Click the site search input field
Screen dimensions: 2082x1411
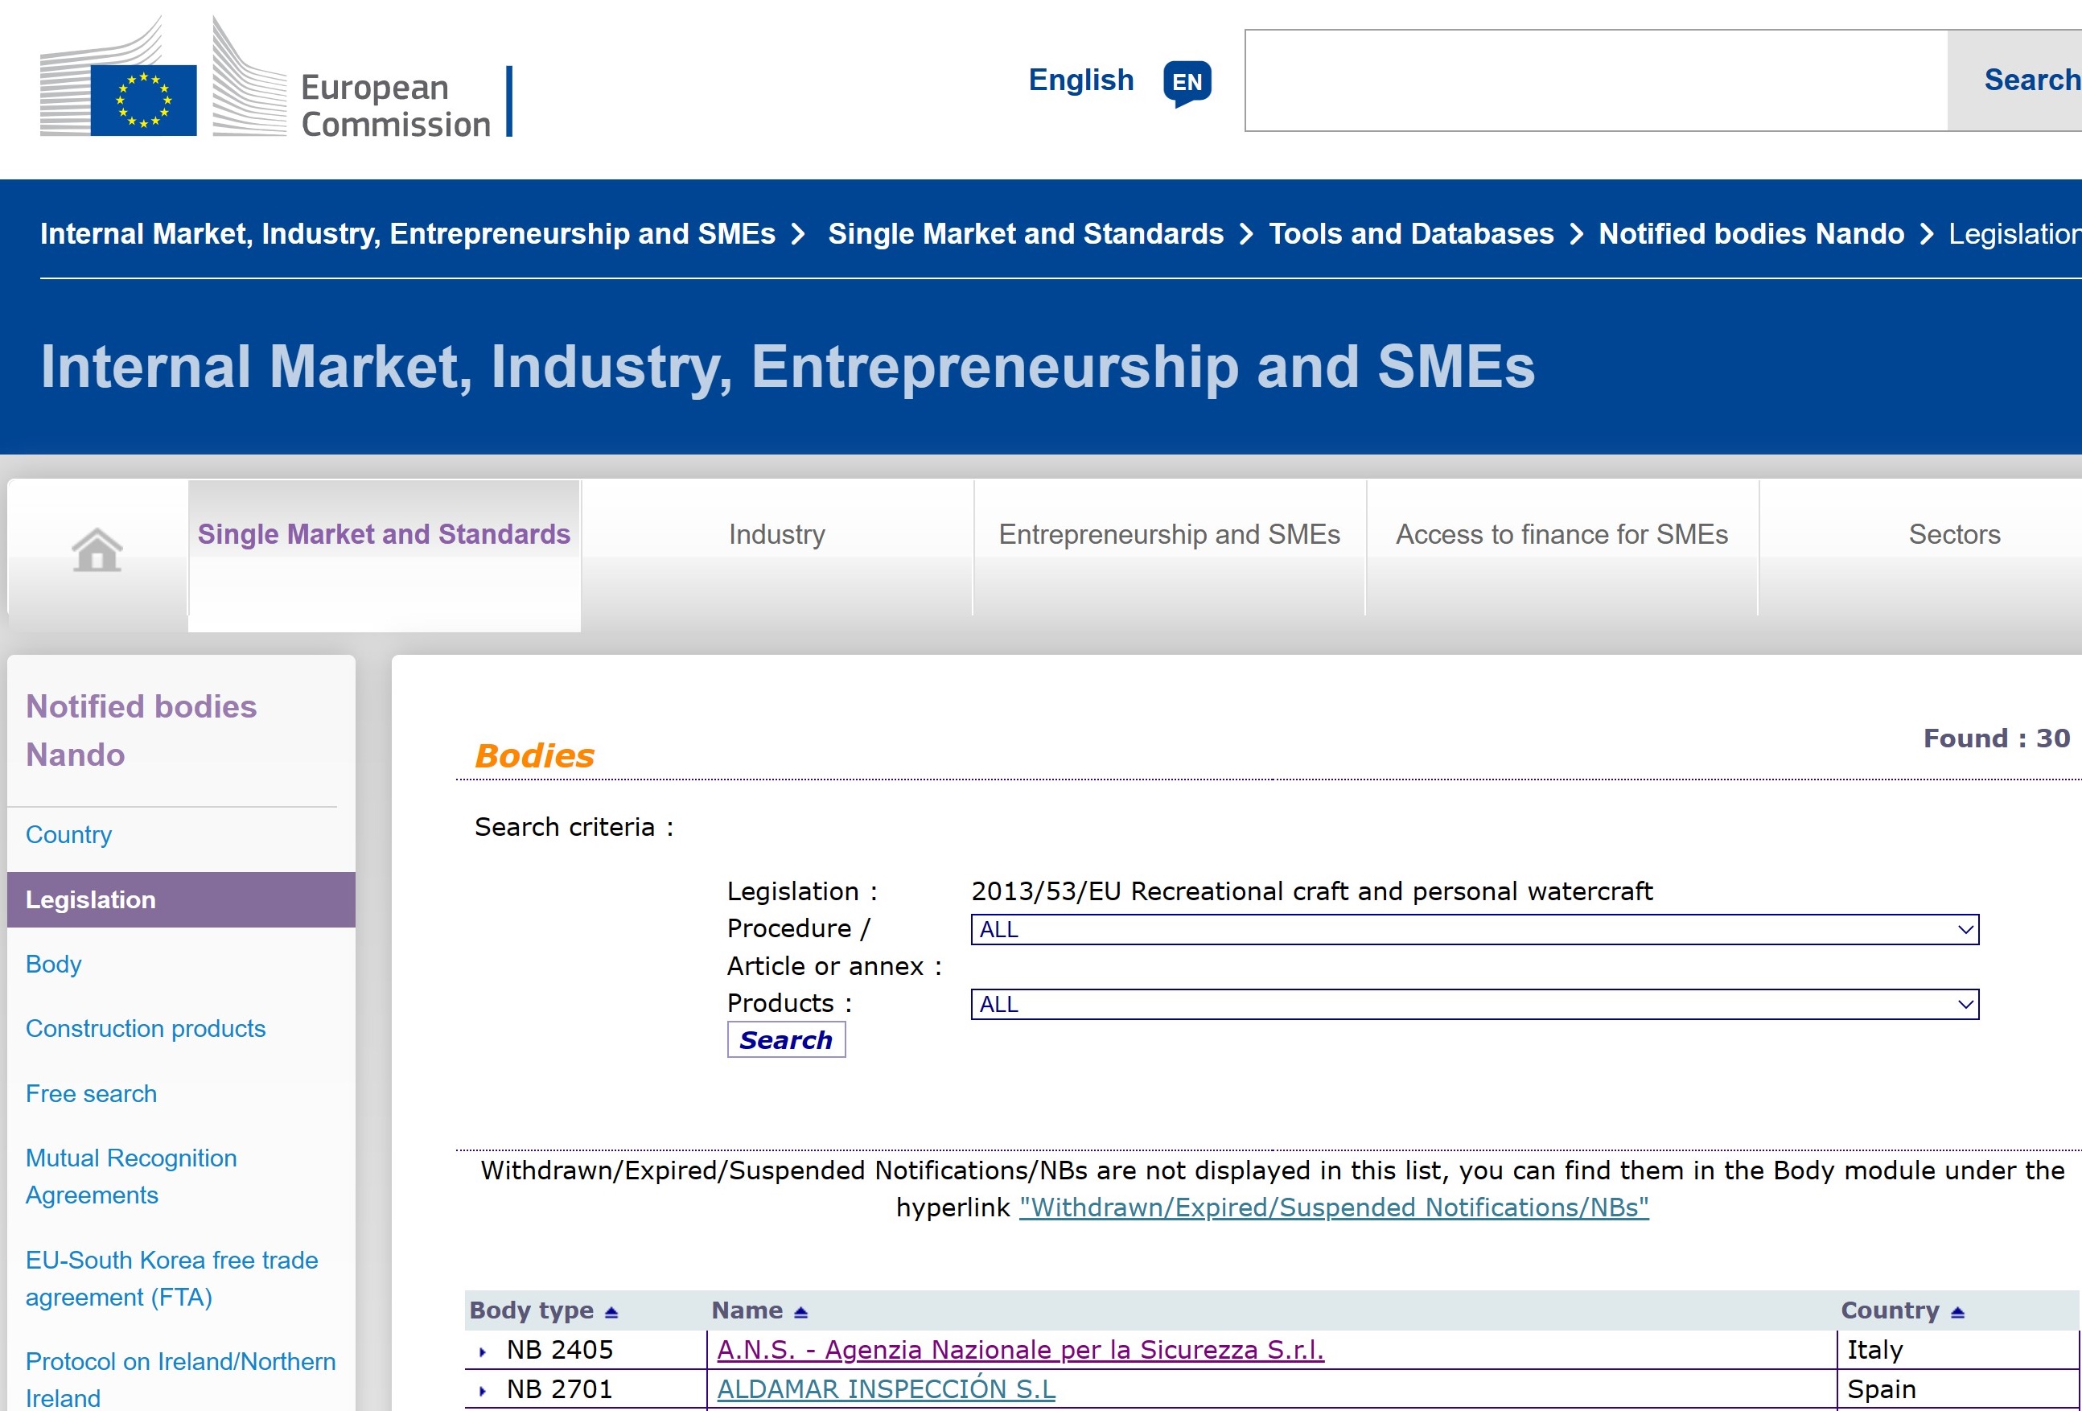(x=1595, y=80)
